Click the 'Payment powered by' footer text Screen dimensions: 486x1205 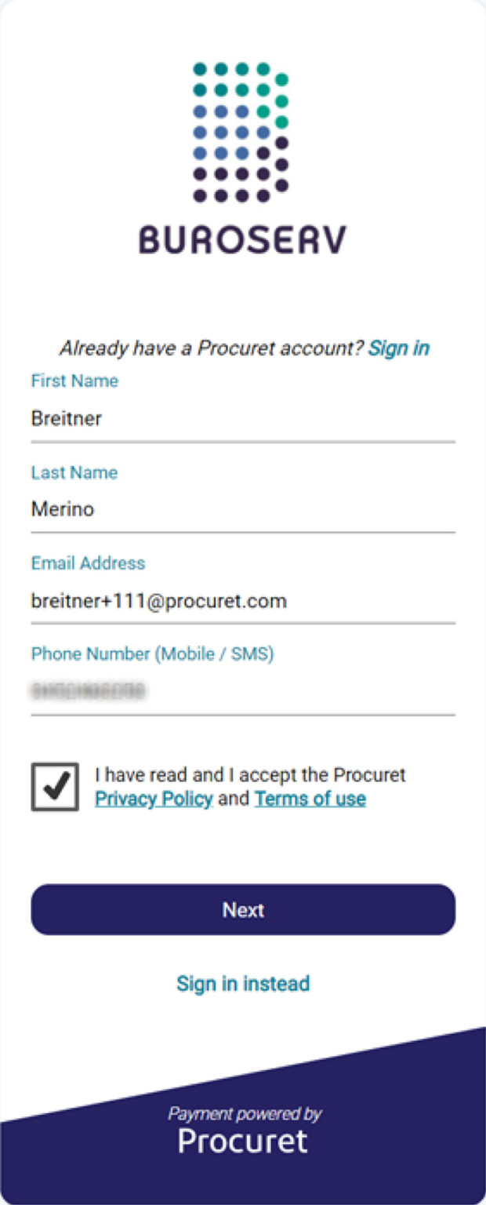point(245,1113)
